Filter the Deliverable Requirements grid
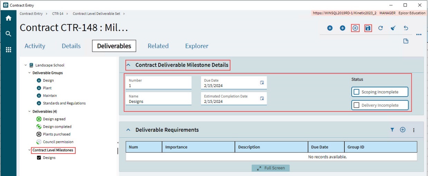 click(x=392, y=130)
